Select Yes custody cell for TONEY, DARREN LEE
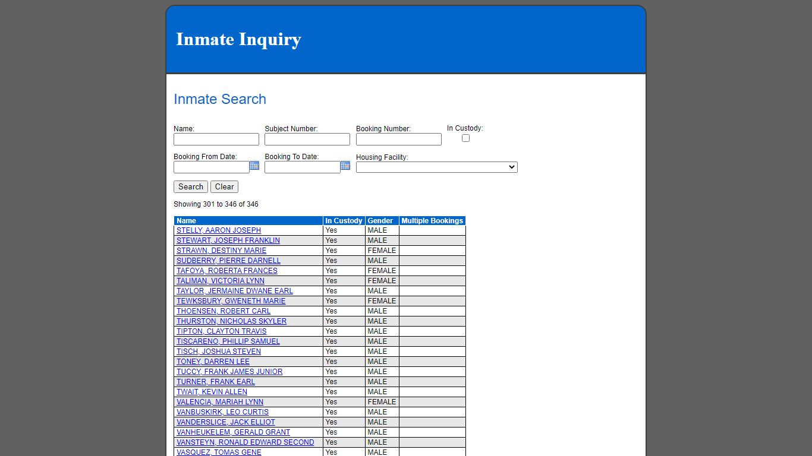 (x=344, y=362)
